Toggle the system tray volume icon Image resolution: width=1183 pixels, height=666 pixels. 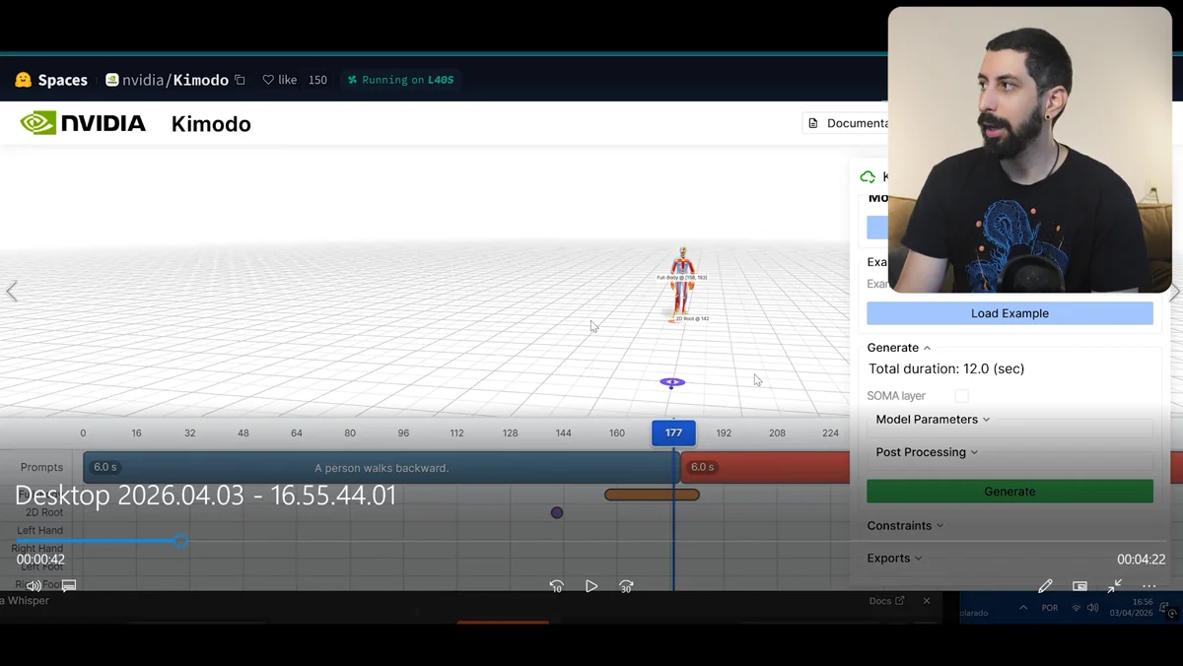point(1092,608)
